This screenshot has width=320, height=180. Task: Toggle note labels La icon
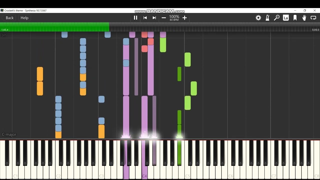click(286, 18)
